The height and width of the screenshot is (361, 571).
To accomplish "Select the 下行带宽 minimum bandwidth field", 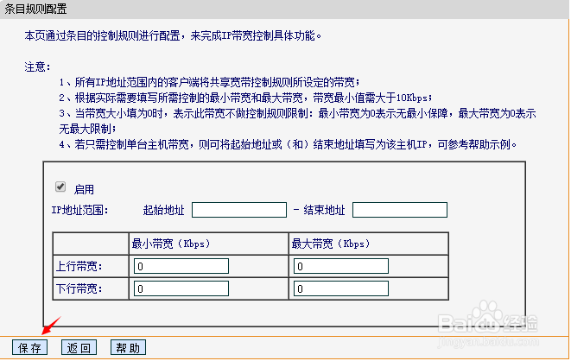I will click(181, 288).
